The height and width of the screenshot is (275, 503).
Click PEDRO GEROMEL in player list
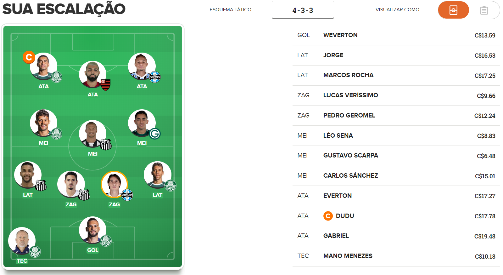(x=349, y=115)
